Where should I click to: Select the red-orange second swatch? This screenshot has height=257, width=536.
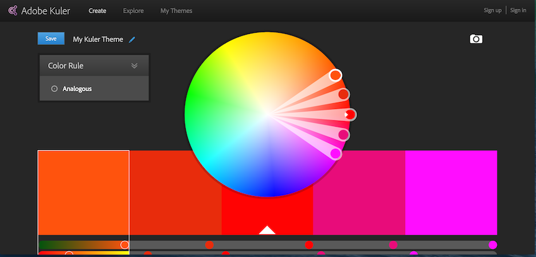click(x=175, y=193)
